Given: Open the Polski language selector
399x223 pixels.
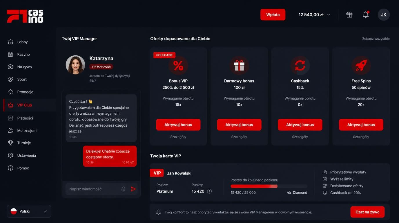Looking at the screenshot, I should pos(29,211).
